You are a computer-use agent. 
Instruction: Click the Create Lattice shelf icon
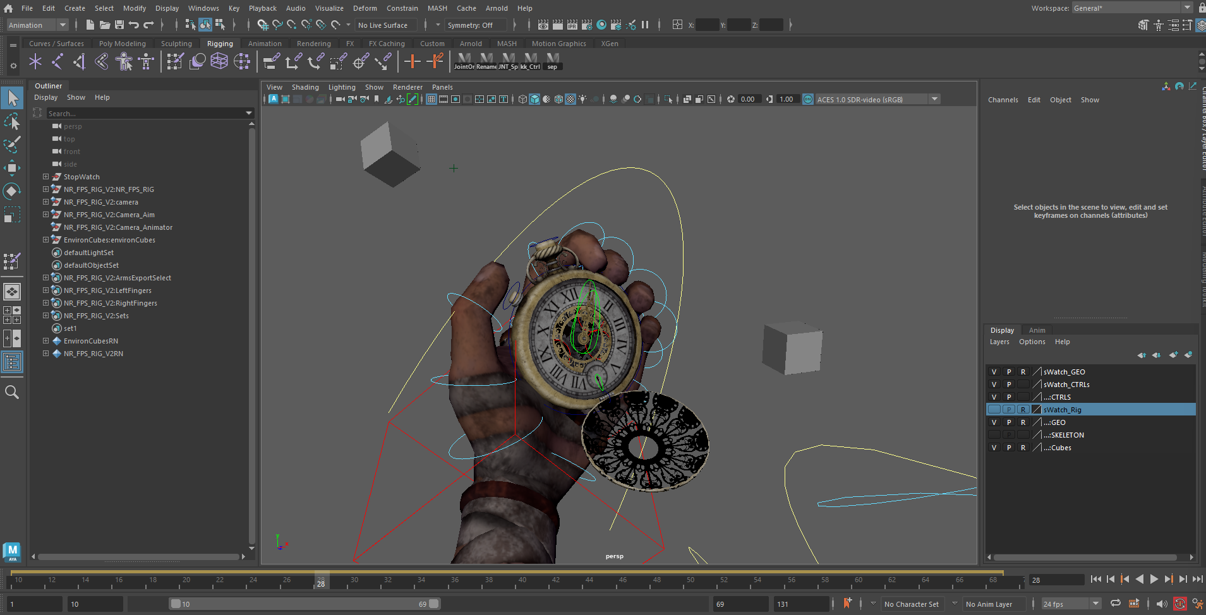pyautogui.click(x=219, y=61)
